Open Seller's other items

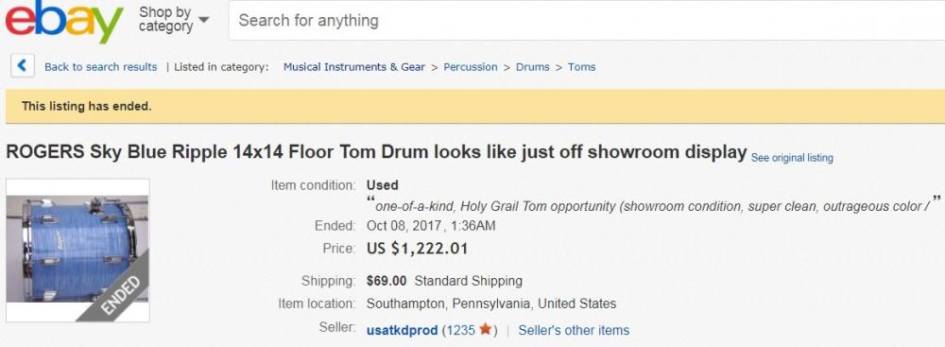574,331
